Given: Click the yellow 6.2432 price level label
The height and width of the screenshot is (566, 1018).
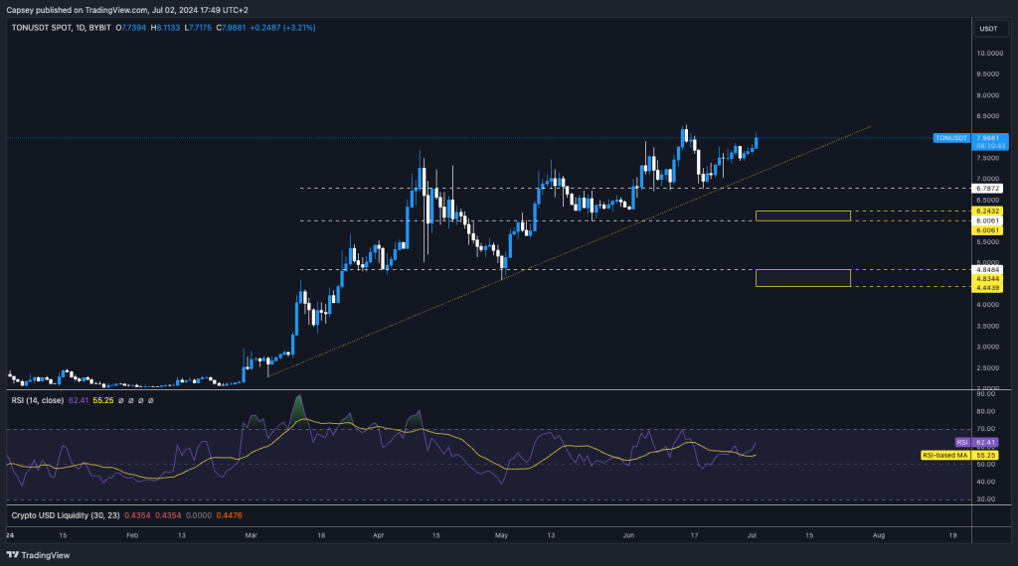Looking at the screenshot, I should coord(988,212).
